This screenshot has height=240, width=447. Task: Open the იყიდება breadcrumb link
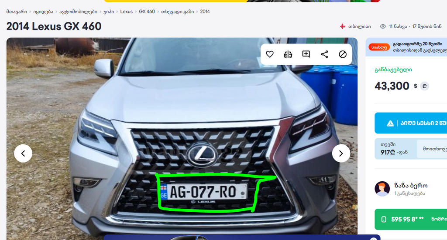click(43, 12)
